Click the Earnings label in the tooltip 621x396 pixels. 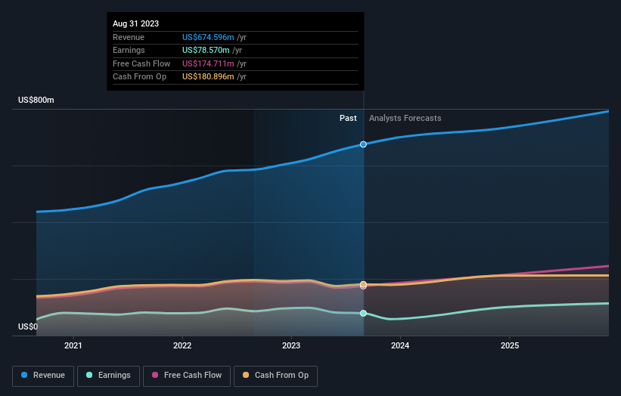pyautogui.click(x=129, y=50)
